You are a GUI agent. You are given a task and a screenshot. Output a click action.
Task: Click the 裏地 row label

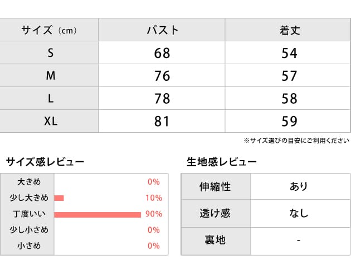(215, 240)
